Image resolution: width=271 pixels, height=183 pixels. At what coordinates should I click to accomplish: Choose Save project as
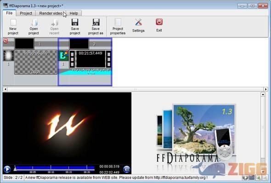96,27
